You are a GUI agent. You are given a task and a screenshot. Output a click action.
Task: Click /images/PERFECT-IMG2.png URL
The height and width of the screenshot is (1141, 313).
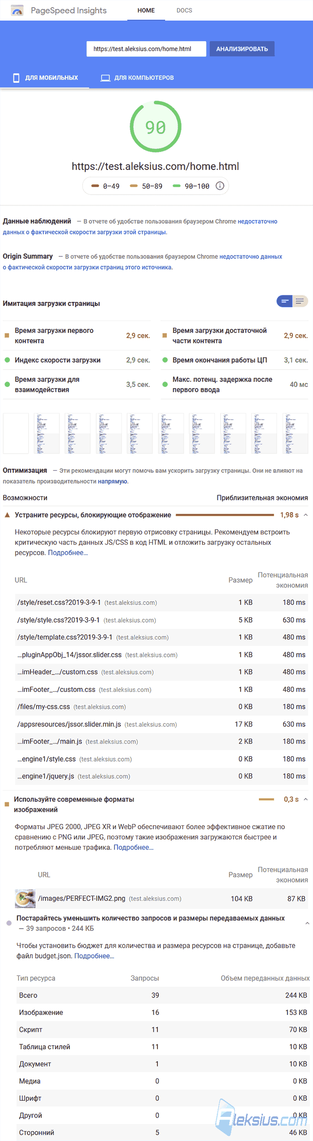coord(82,898)
